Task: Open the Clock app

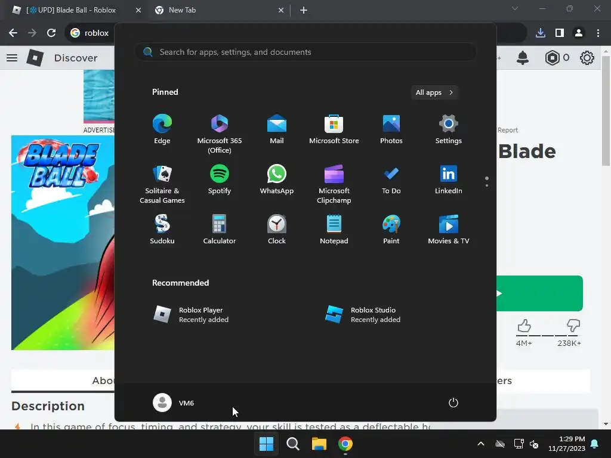Action: pos(277,230)
